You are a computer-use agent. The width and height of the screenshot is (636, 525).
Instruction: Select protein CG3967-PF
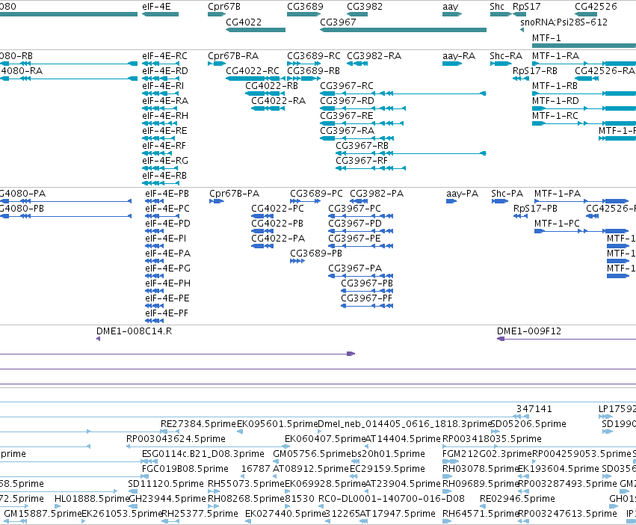(366, 298)
